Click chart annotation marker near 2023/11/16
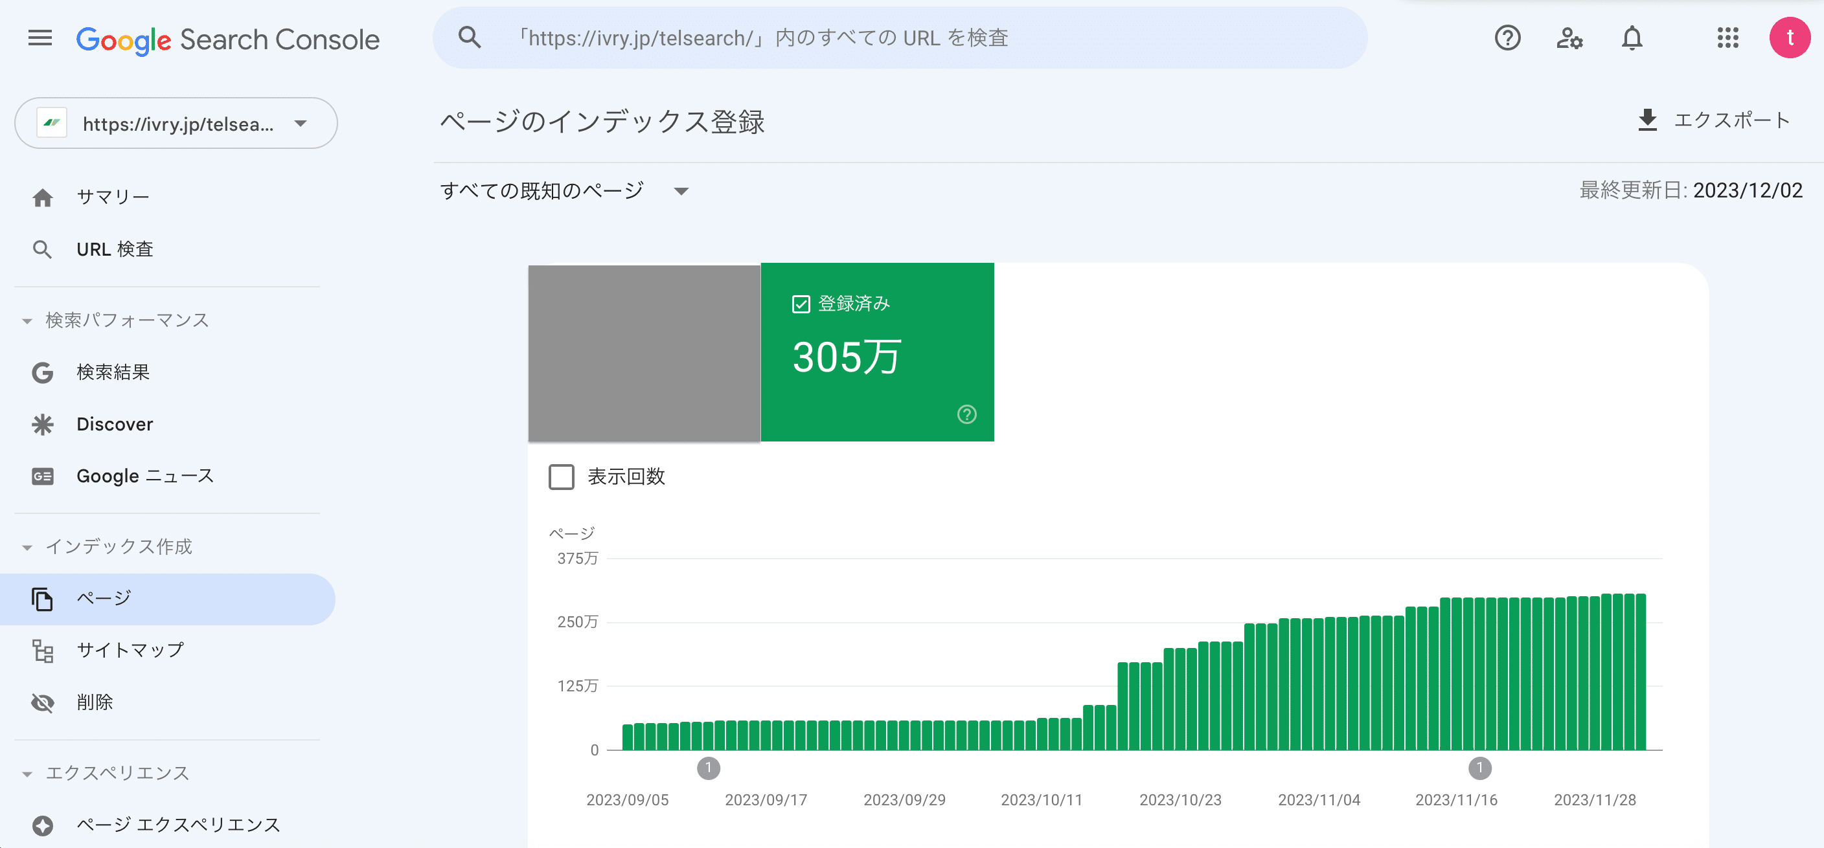 click(1479, 768)
